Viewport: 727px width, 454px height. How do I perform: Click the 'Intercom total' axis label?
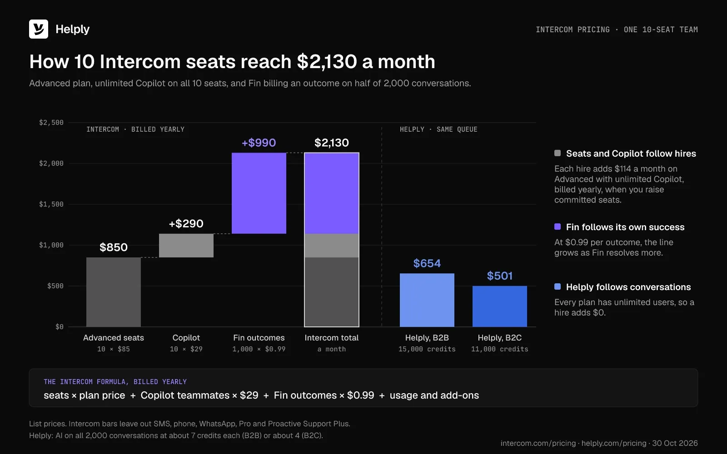[332, 338]
